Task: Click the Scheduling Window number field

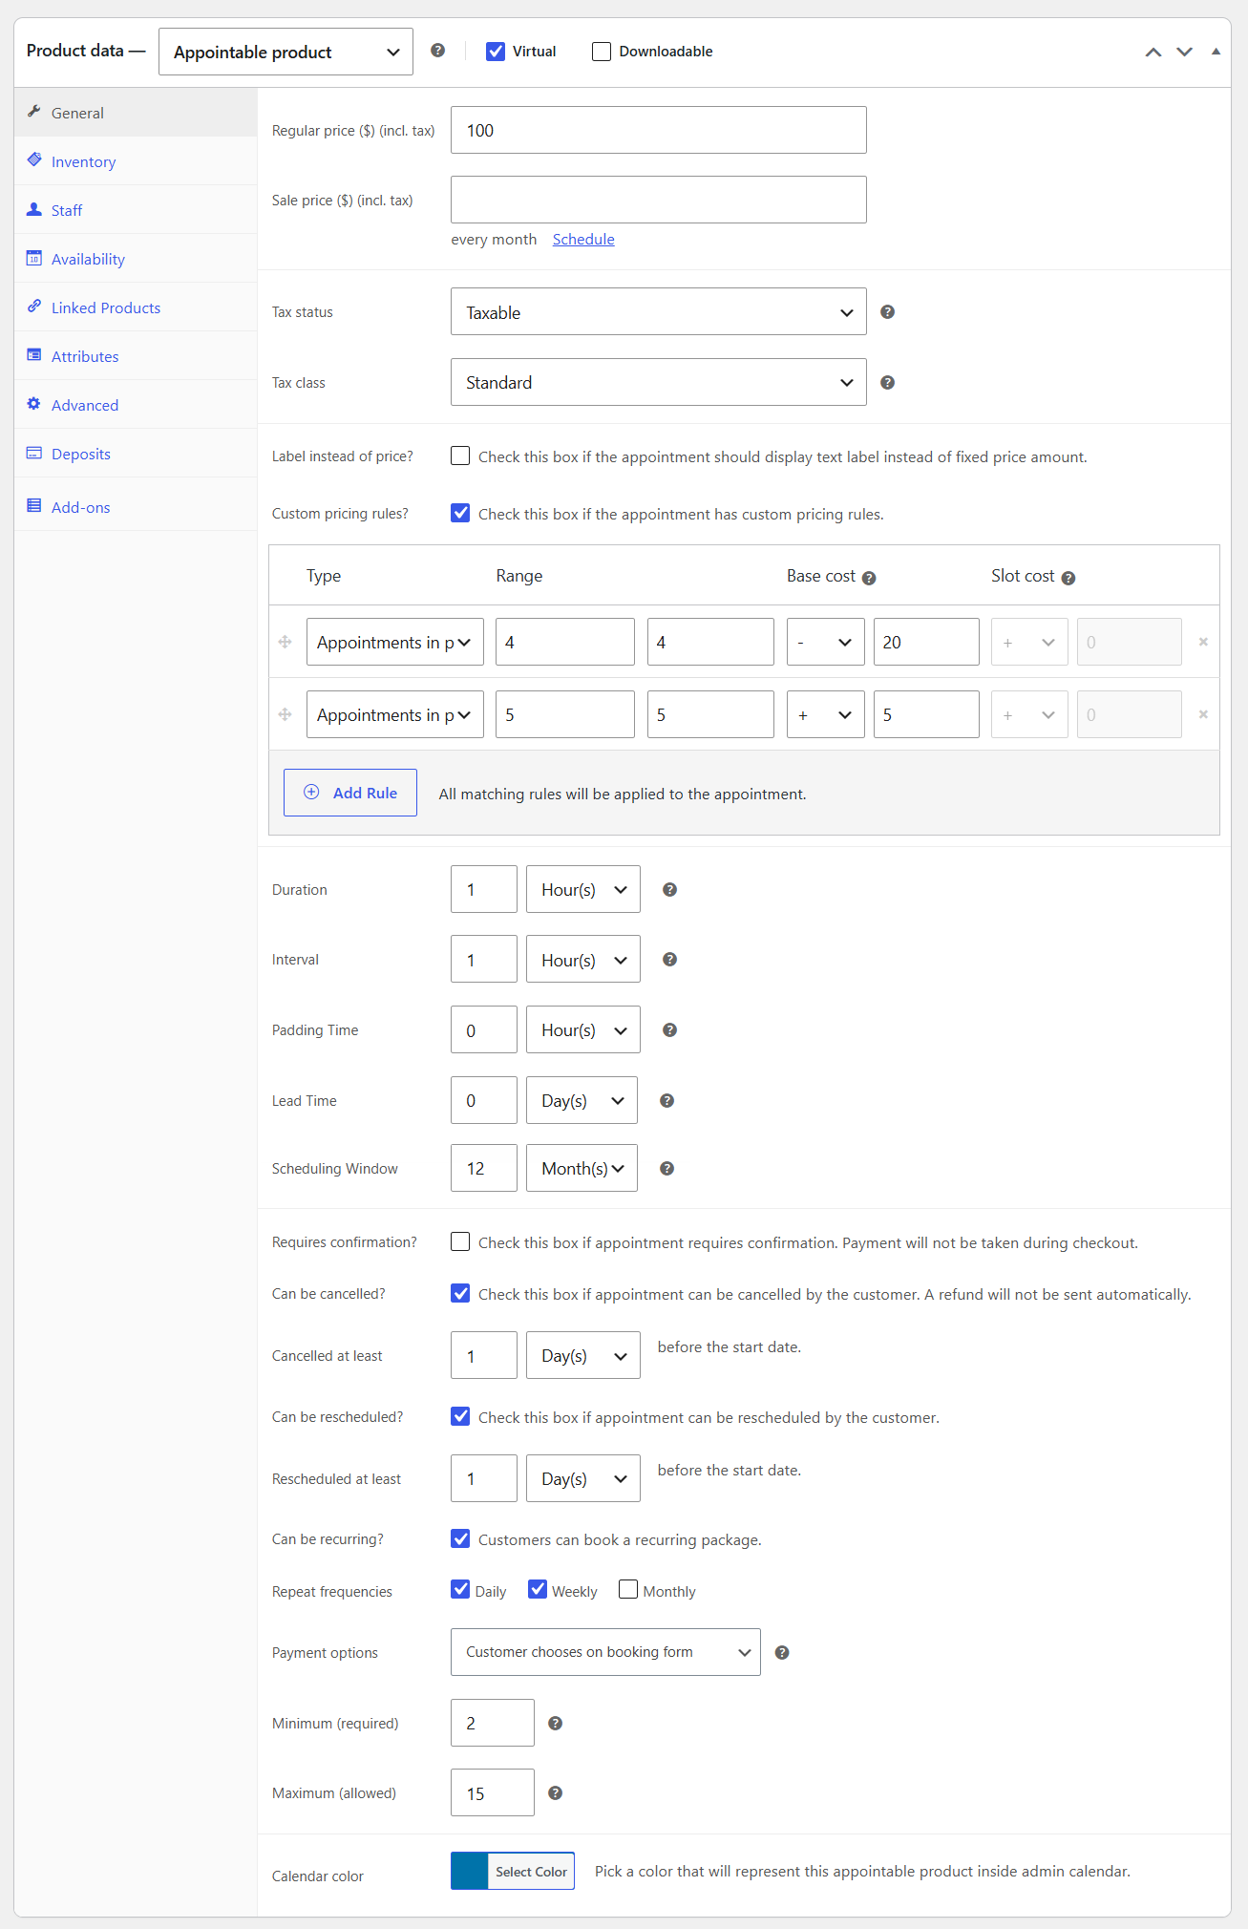Action: click(x=484, y=1168)
